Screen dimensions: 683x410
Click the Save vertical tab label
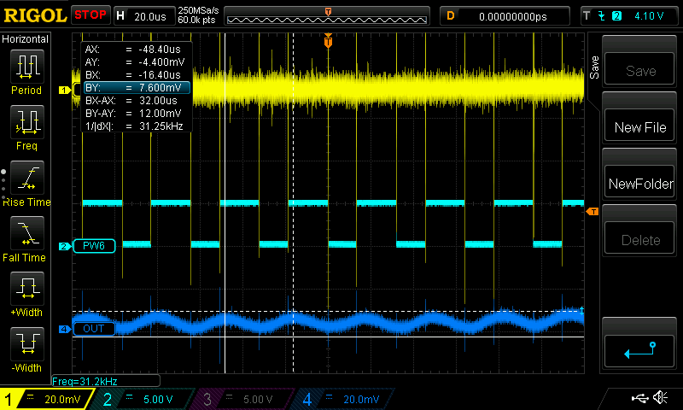click(x=594, y=67)
